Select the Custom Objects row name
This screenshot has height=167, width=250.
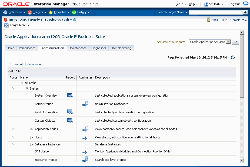point(45,121)
